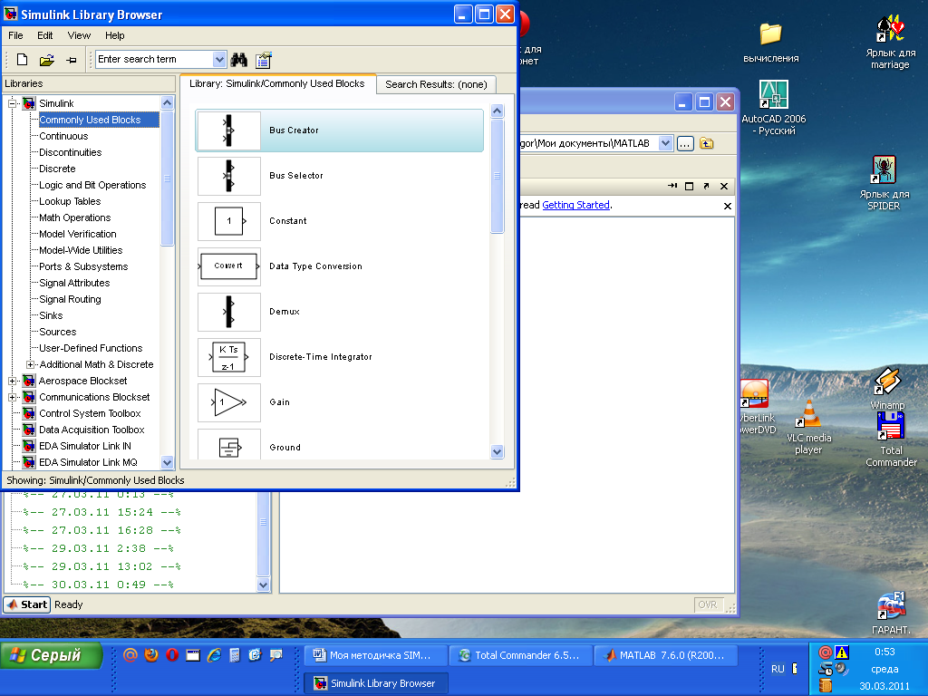This screenshot has height=696, width=928.
Task: Switch to Search Results tab
Action: 436,84
